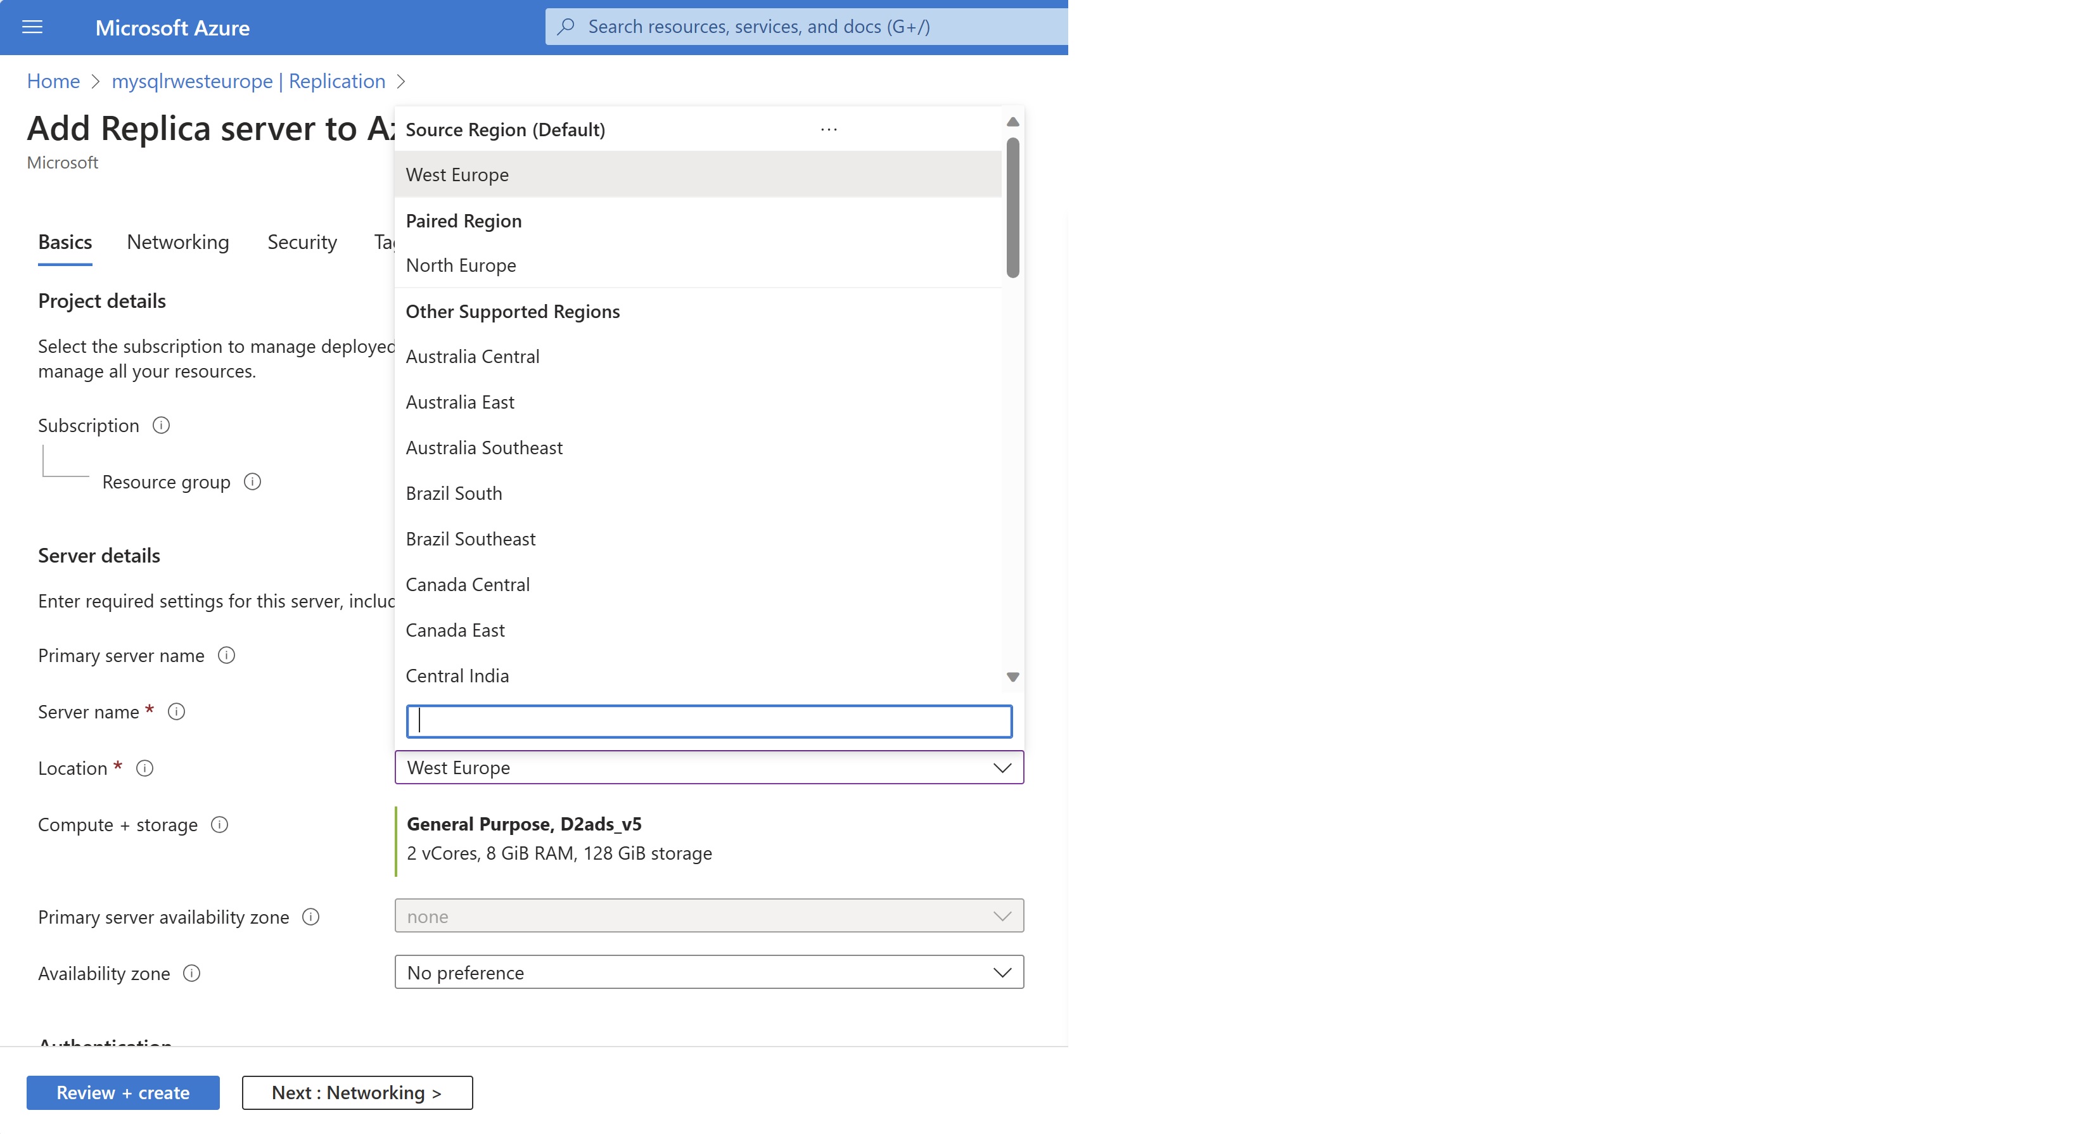The width and height of the screenshot is (2094, 1134).
Task: Select the Networking tab
Action: (179, 241)
